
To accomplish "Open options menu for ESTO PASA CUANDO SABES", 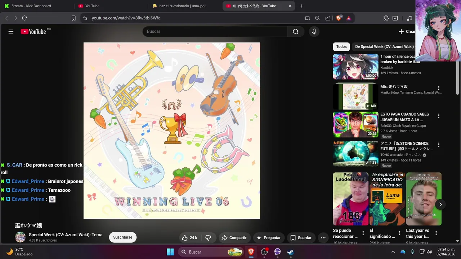I will [x=439, y=116].
